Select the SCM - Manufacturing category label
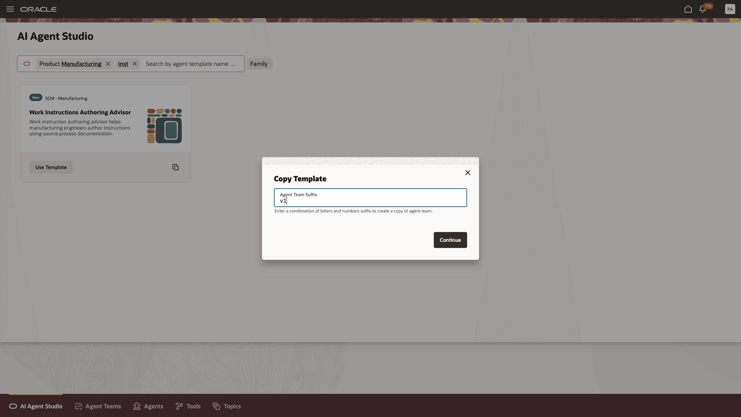 [66, 98]
